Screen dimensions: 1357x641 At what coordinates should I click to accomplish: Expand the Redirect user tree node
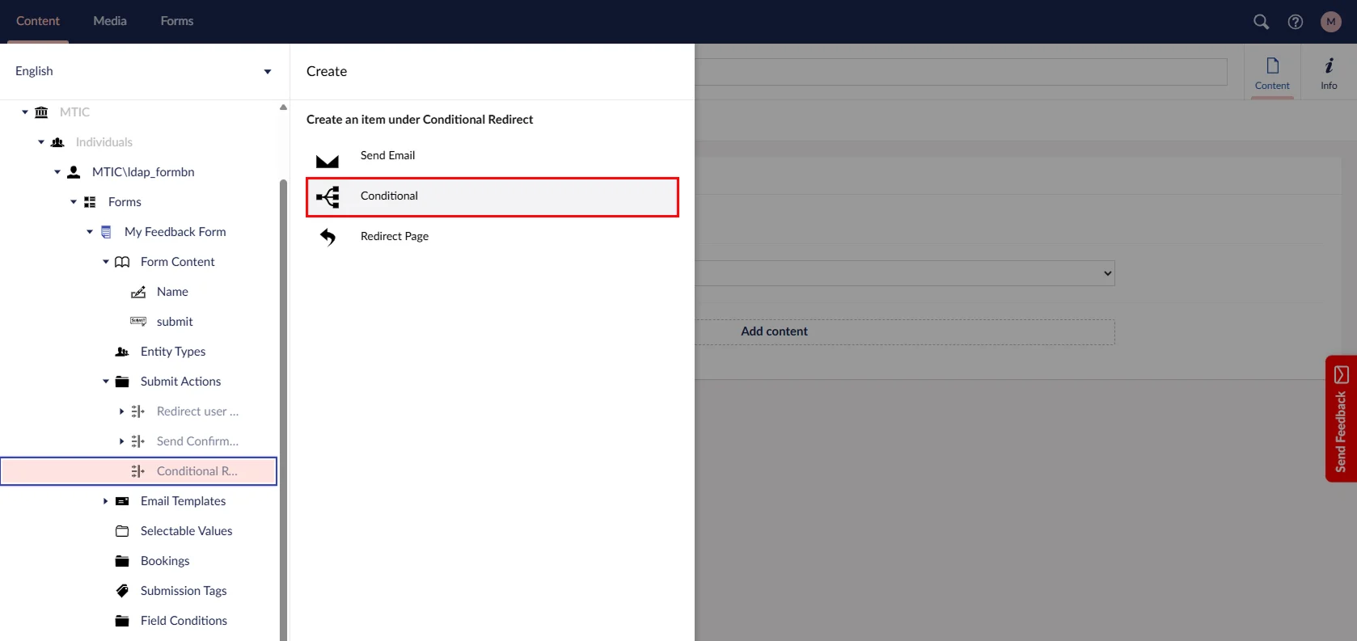click(x=122, y=411)
